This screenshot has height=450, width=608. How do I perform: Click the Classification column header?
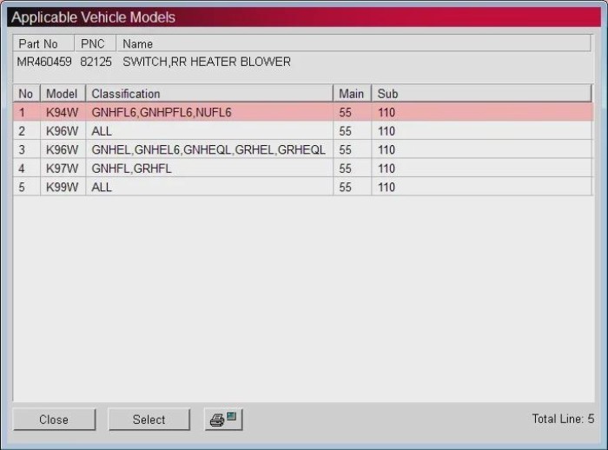(x=126, y=94)
